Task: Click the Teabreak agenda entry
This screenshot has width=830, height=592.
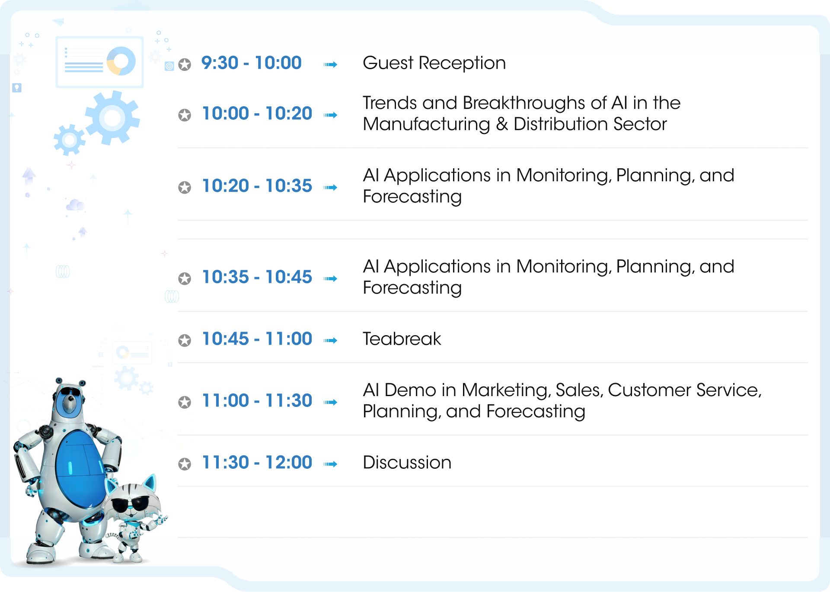Action: coord(402,339)
